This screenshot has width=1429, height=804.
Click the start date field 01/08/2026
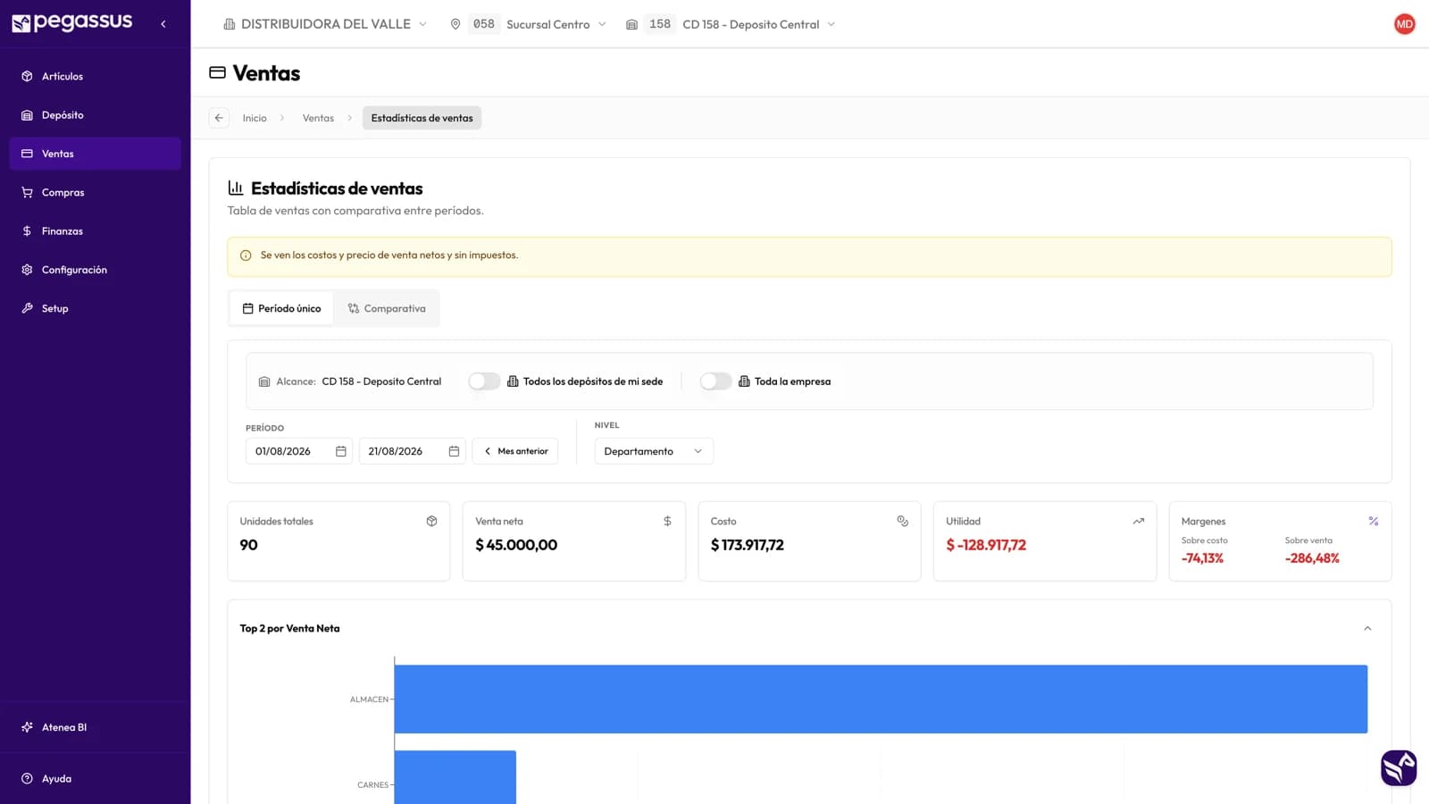(x=299, y=451)
